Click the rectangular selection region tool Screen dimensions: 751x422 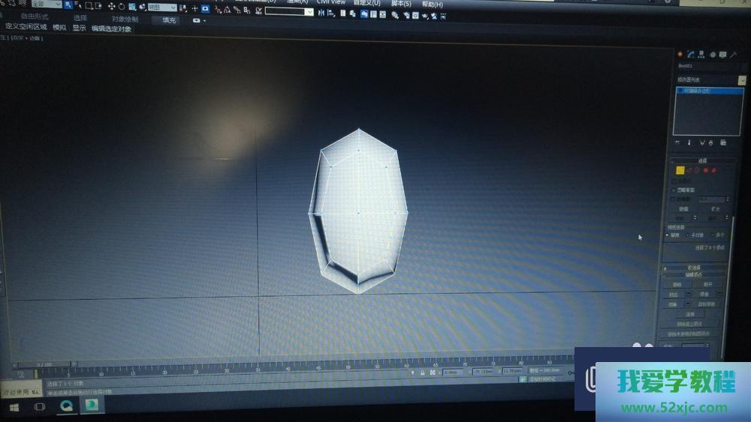88,6
